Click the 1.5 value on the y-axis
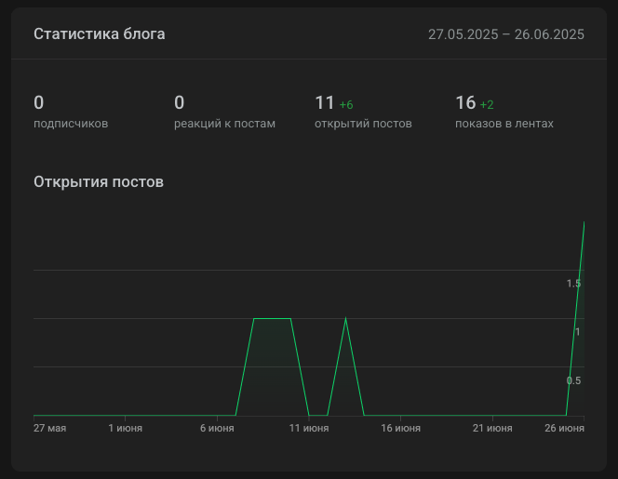This screenshot has height=479, width=618. (573, 284)
